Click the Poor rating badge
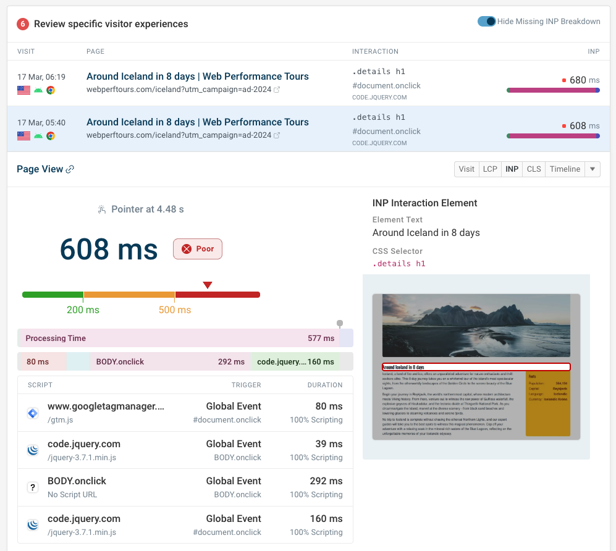Screen dimensions: 616x551 click(197, 249)
